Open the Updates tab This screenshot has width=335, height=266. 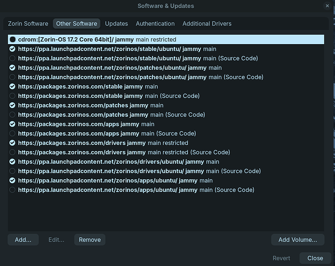(116, 23)
